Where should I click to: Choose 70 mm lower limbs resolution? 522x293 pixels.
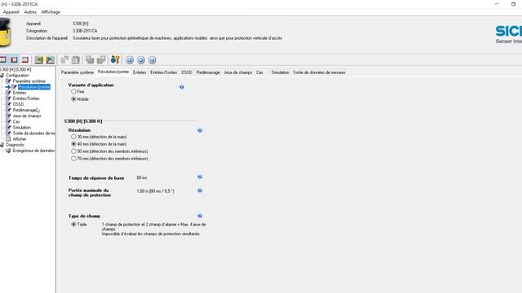(x=73, y=159)
